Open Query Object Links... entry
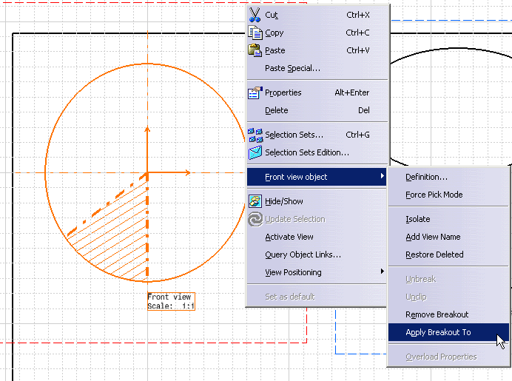The width and height of the screenshot is (512, 381). click(x=317, y=254)
